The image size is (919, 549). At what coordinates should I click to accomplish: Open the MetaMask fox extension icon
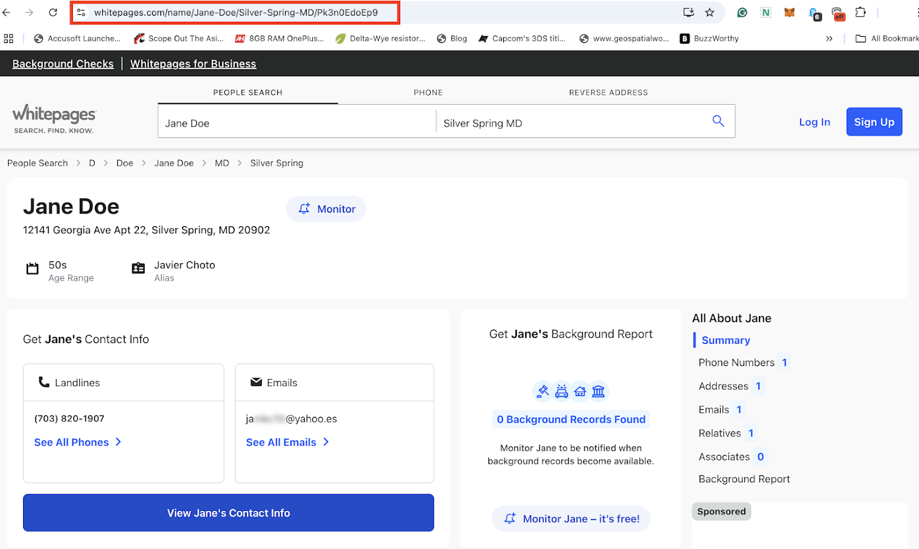(x=789, y=12)
